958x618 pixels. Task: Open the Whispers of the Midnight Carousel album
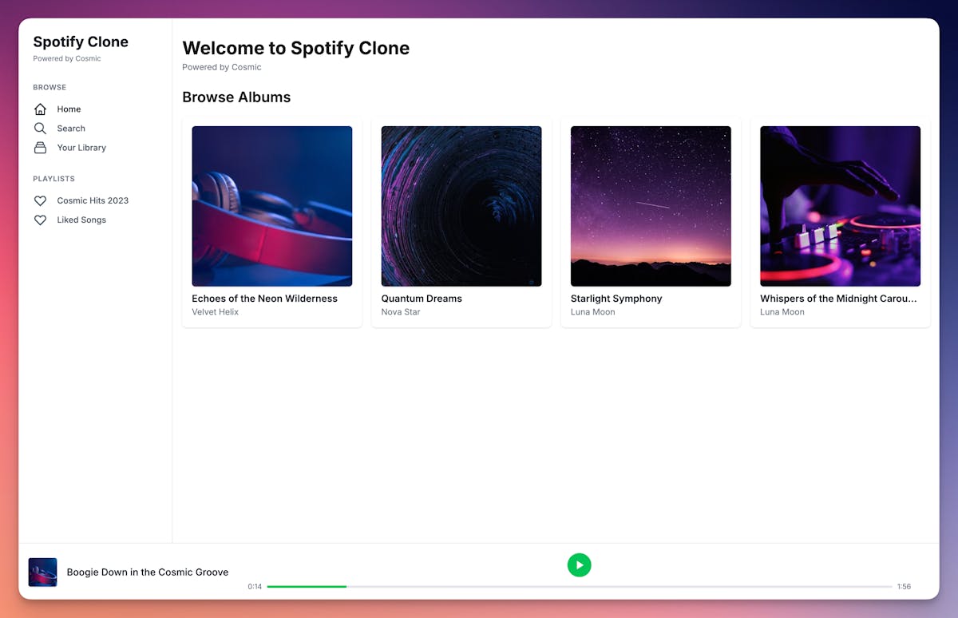click(x=840, y=205)
